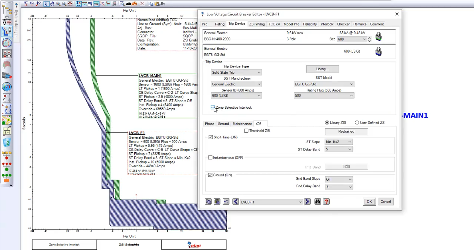Switch to the ZSI Wiring tab
Viewport: 474px width, 250px height.
pos(257,24)
